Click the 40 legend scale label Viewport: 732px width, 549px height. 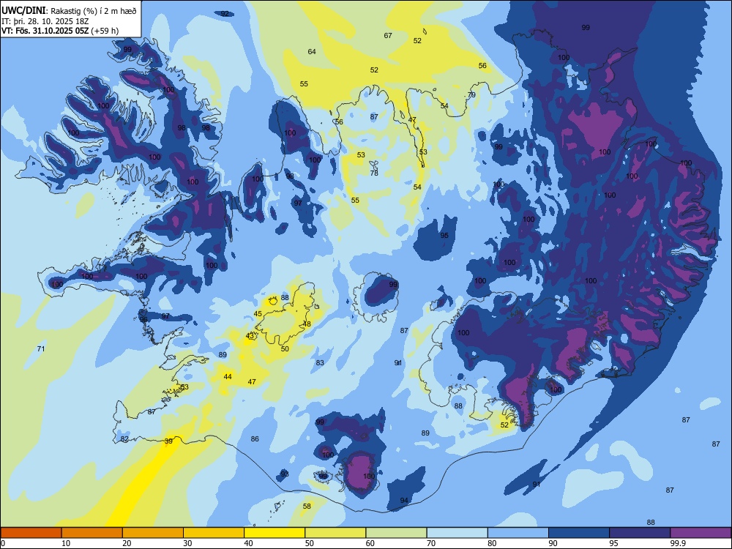coord(248,543)
